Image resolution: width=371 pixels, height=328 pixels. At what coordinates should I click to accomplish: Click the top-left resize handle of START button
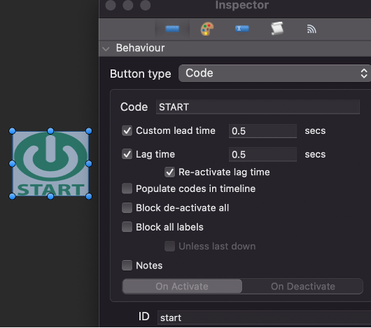pyautogui.click(x=13, y=131)
